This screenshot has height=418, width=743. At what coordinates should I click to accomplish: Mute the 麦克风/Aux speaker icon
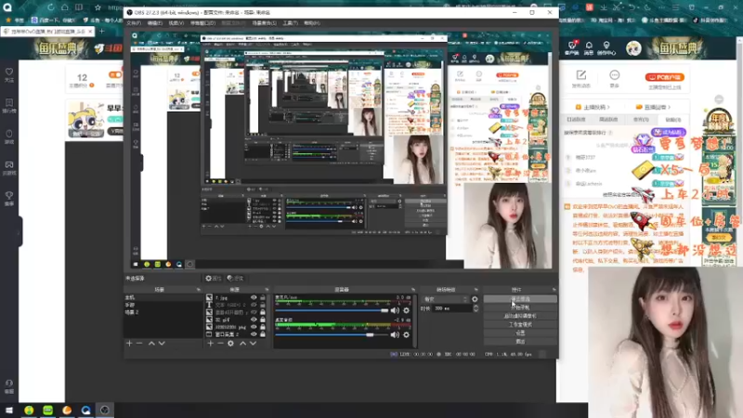[x=395, y=310]
